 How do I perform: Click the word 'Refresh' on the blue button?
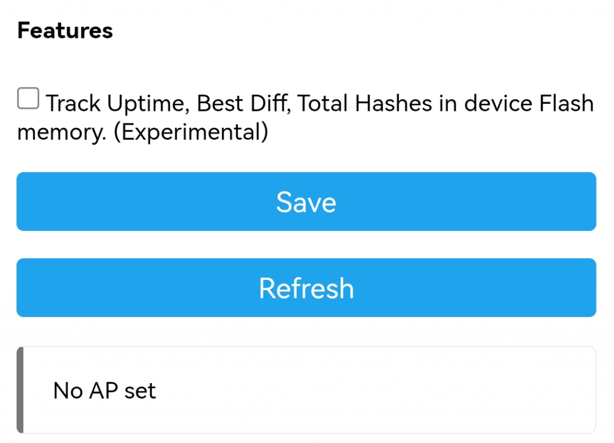(306, 288)
